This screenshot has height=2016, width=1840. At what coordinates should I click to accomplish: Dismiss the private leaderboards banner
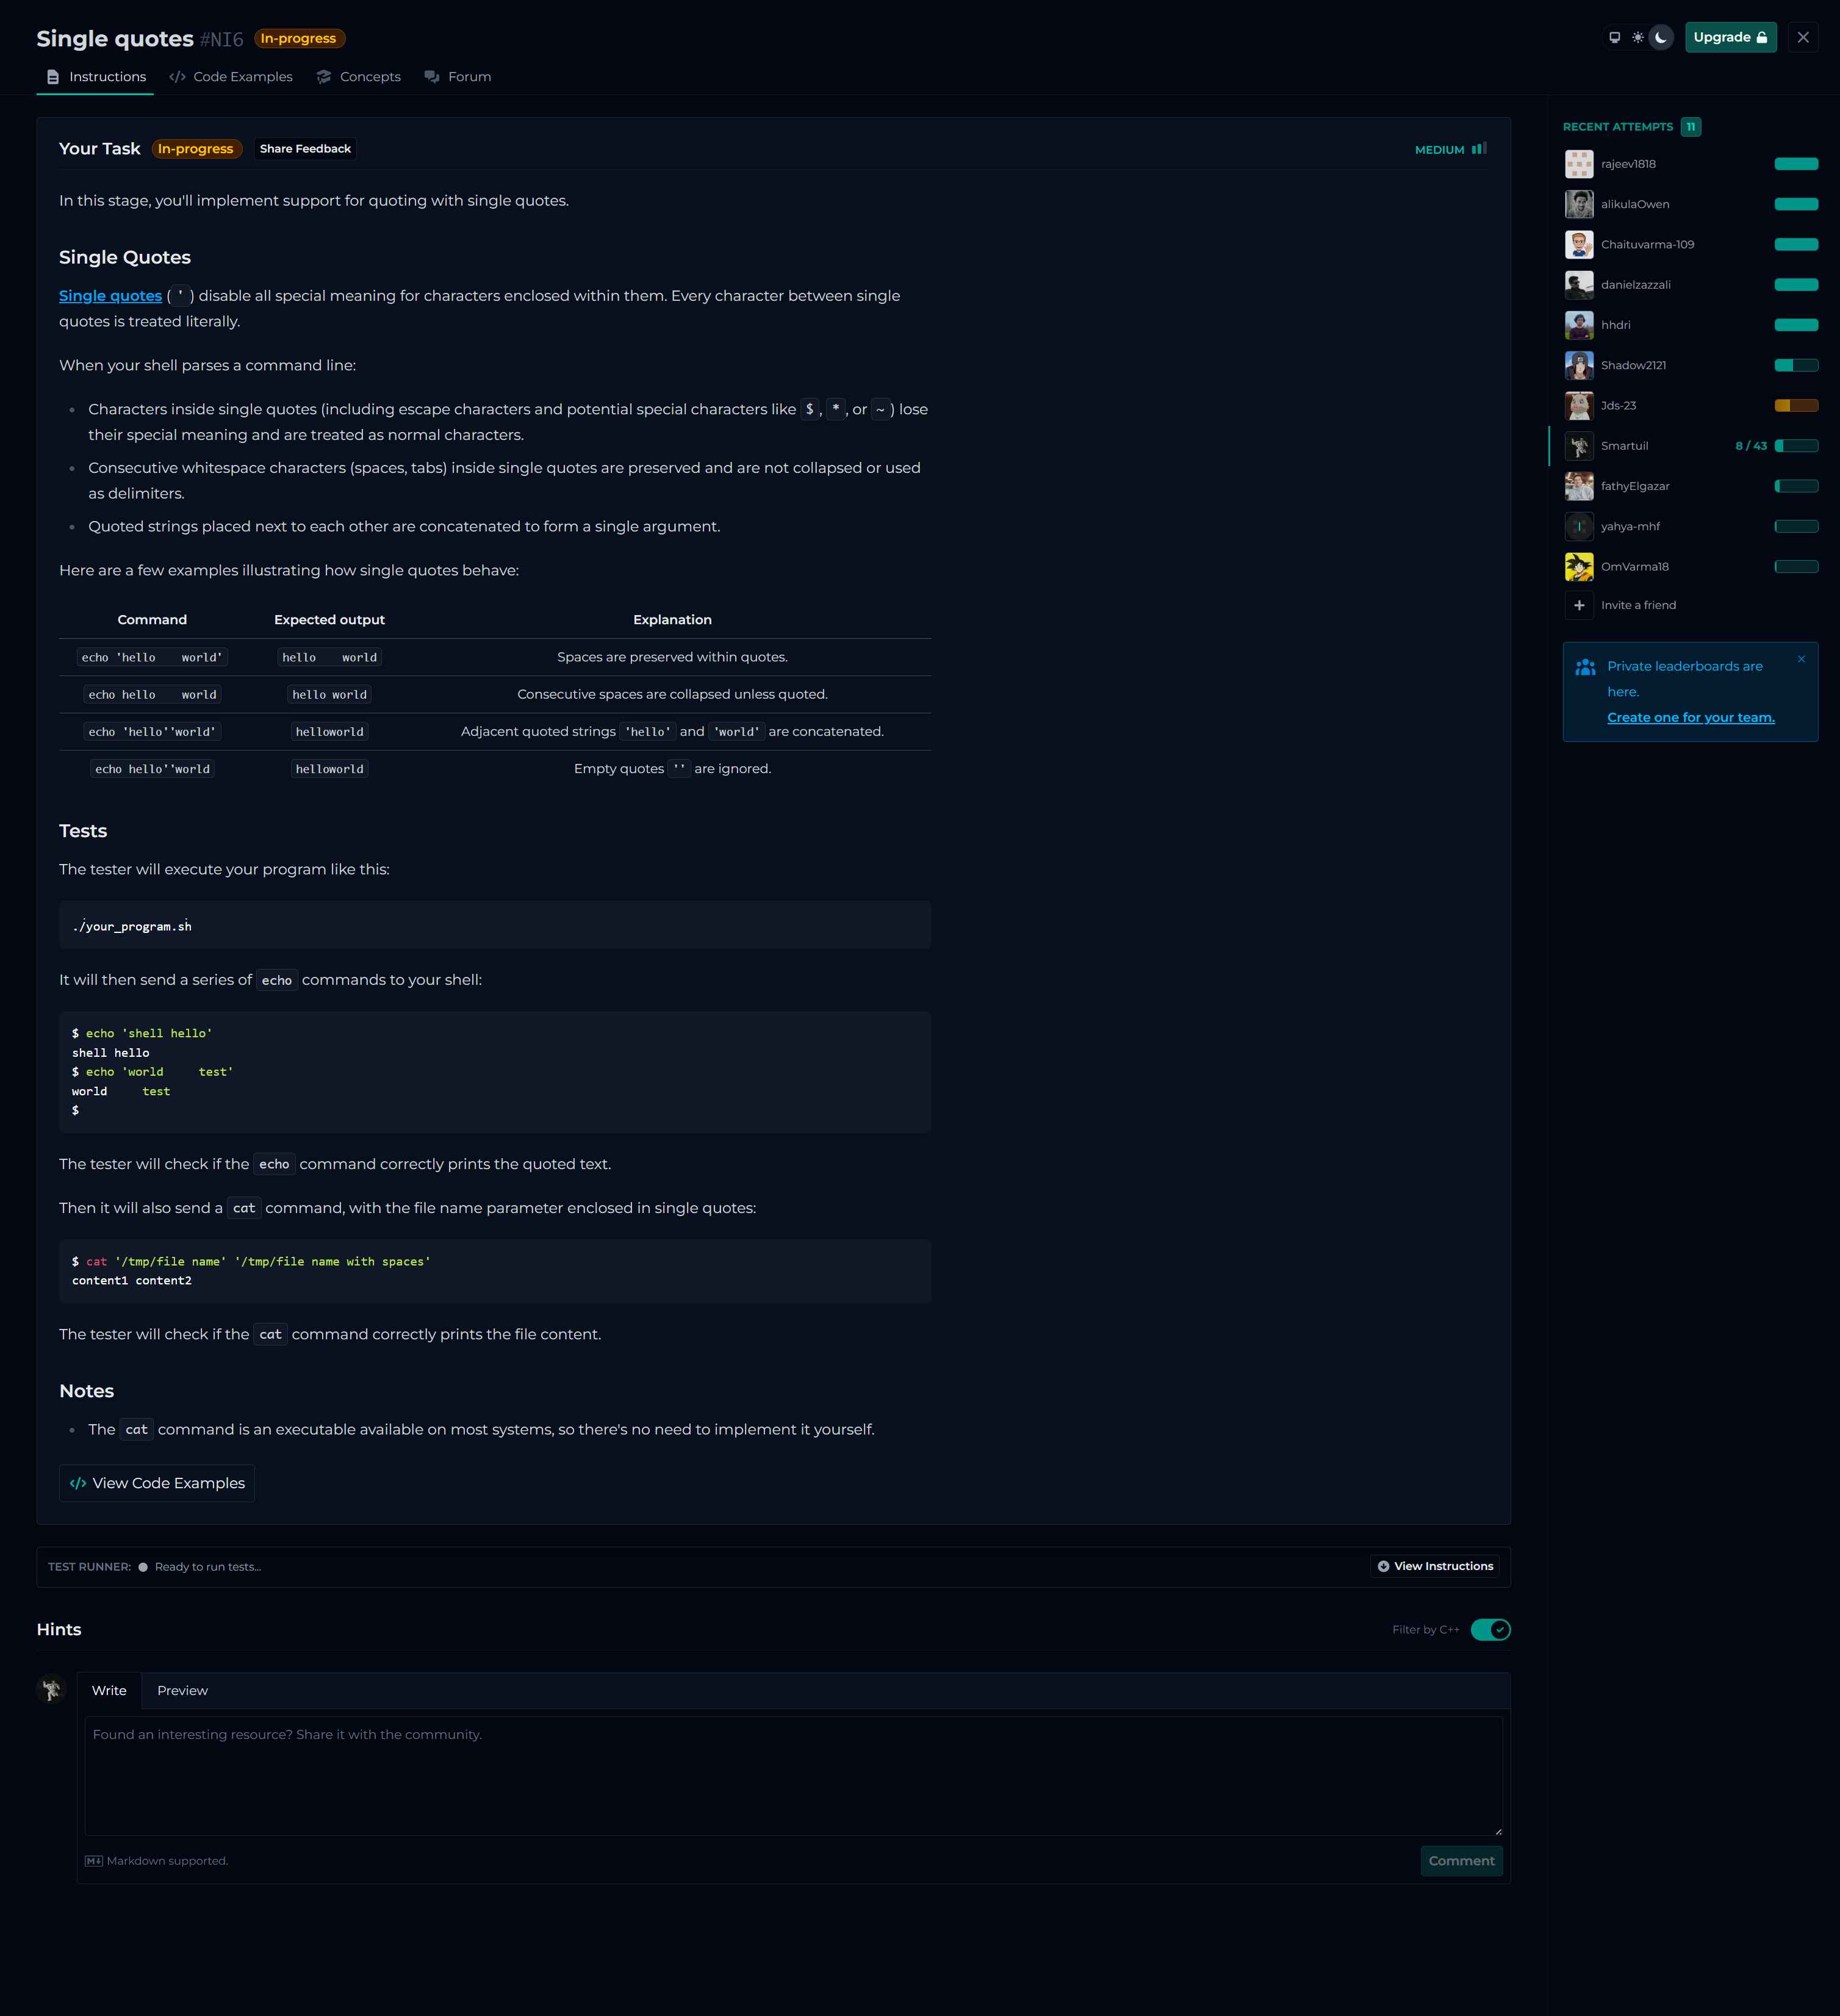[1801, 659]
